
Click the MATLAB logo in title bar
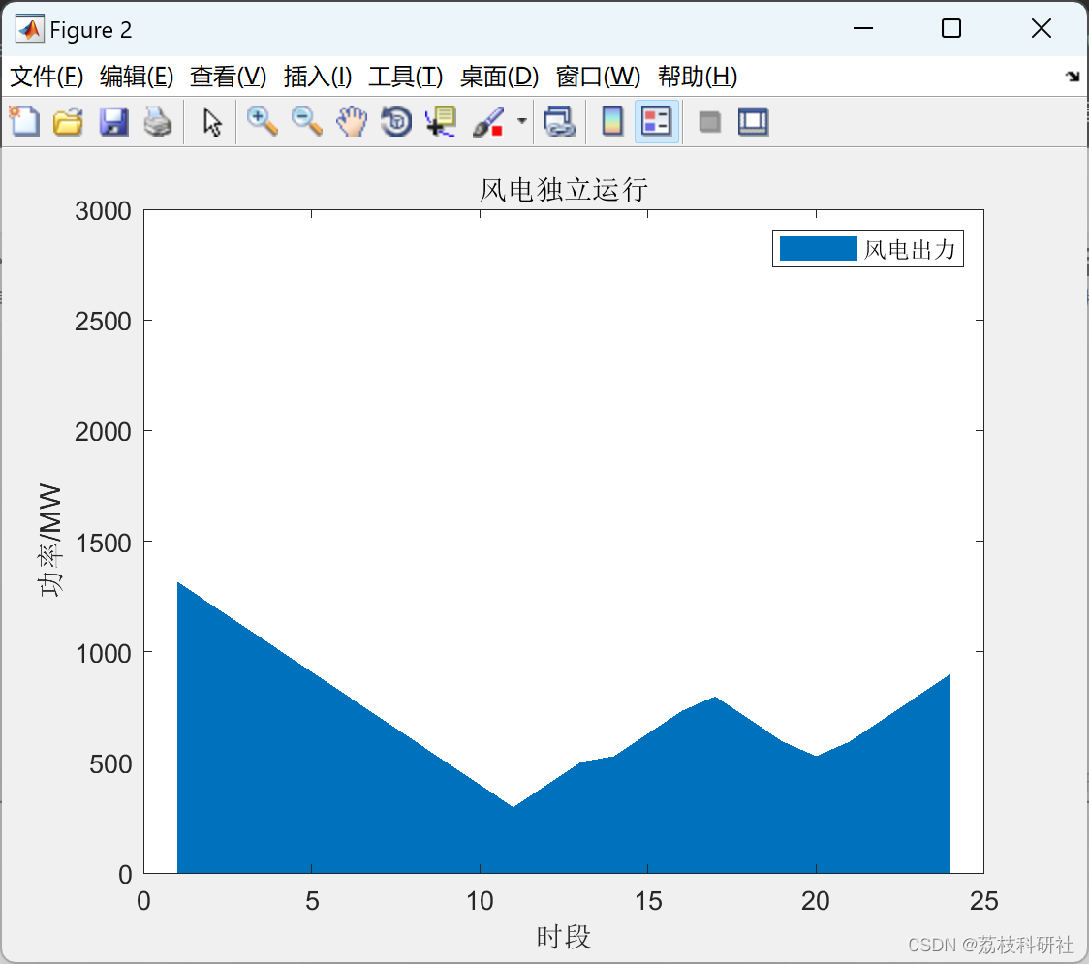point(30,29)
